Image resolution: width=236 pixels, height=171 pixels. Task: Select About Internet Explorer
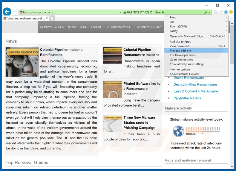(x=196, y=74)
